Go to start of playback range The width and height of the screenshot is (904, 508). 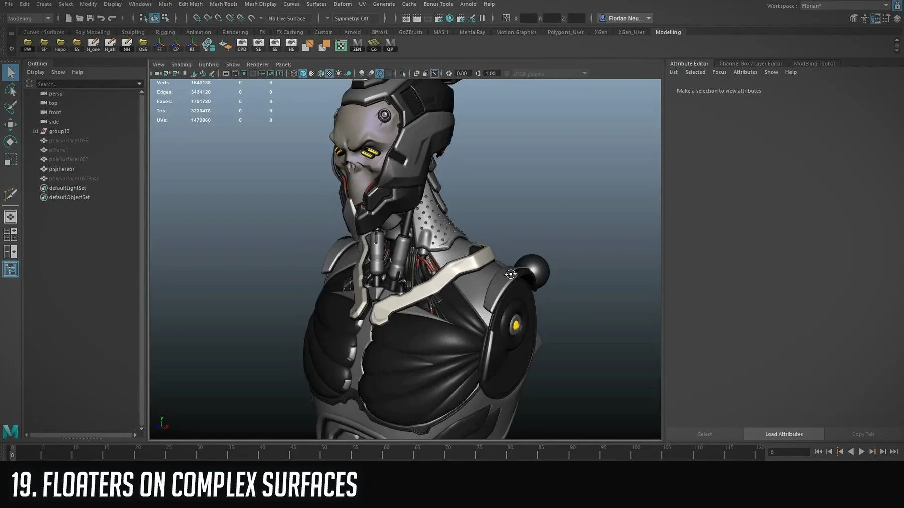point(818,452)
